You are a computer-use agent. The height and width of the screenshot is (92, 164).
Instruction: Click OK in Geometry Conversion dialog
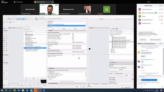[x=84, y=86]
